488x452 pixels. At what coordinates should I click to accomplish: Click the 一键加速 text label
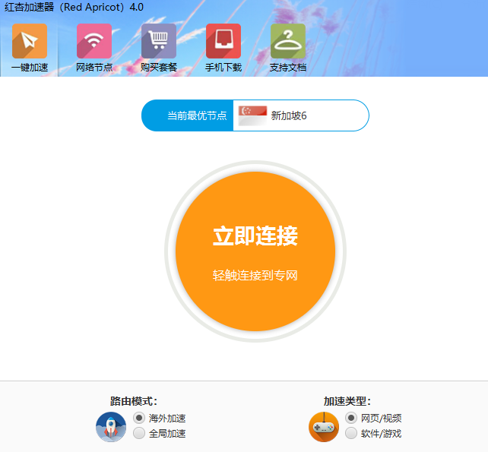pyautogui.click(x=30, y=68)
